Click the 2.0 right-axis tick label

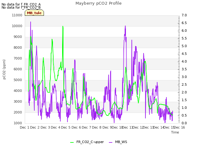click(x=184, y=92)
